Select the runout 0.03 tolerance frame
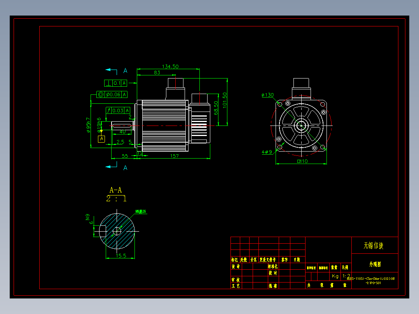 (118, 110)
